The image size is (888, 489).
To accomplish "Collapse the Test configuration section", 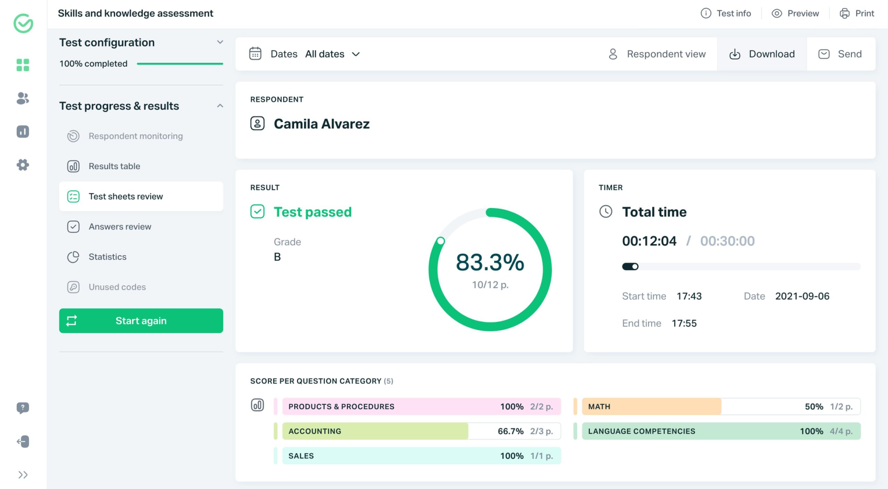I will click(220, 43).
